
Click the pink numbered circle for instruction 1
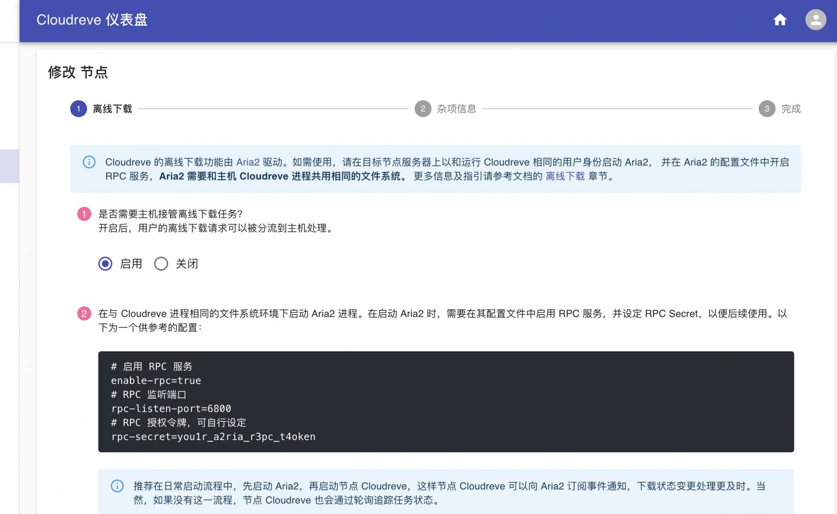(84, 214)
